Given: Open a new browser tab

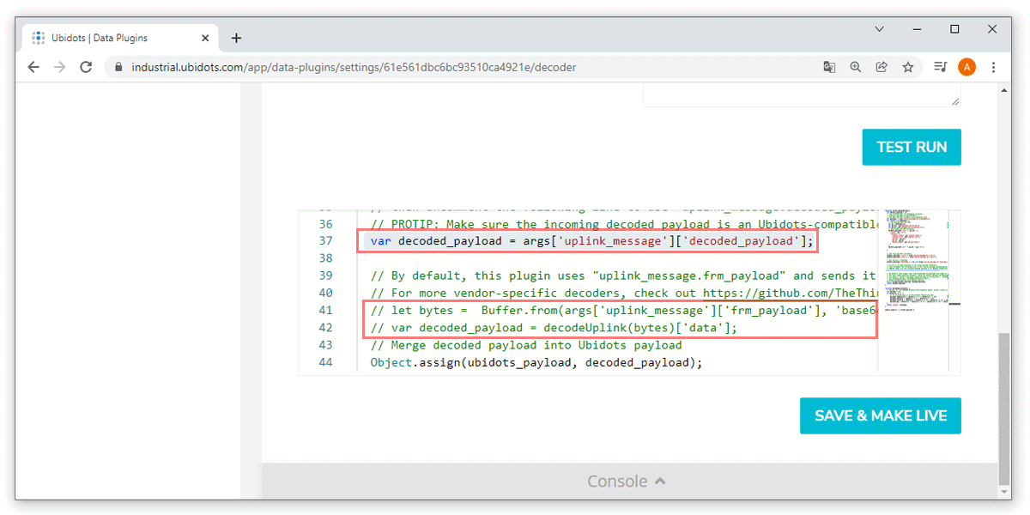Looking at the screenshot, I should 236,38.
